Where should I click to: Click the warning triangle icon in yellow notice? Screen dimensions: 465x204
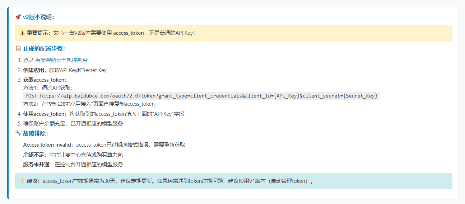coord(22,33)
